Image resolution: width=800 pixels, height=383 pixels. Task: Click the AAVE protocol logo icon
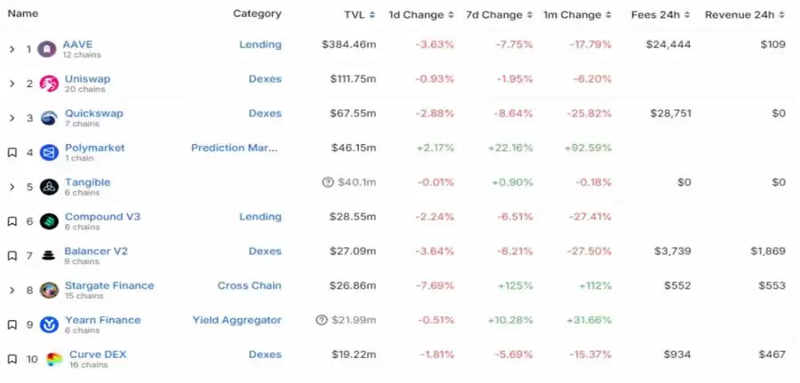[49, 49]
